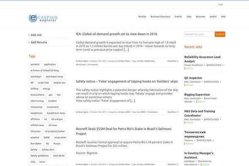Select the Interesting tag
This screenshot has height=166, width=249.
[x=37, y=107]
